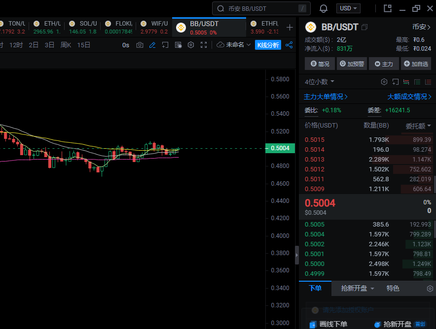Image resolution: width=436 pixels, height=329 pixels.
Task: Take a chart screenshot with camera icon
Action: pyautogui.click(x=140, y=45)
